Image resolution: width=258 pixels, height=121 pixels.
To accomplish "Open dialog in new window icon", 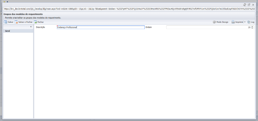I will pyautogui.click(x=249, y=5).
